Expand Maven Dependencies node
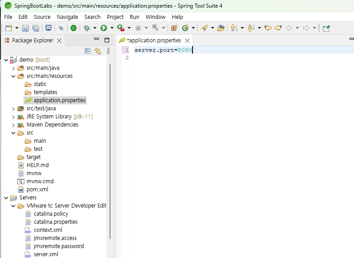This screenshot has height=258, width=354. pyautogui.click(x=14, y=125)
